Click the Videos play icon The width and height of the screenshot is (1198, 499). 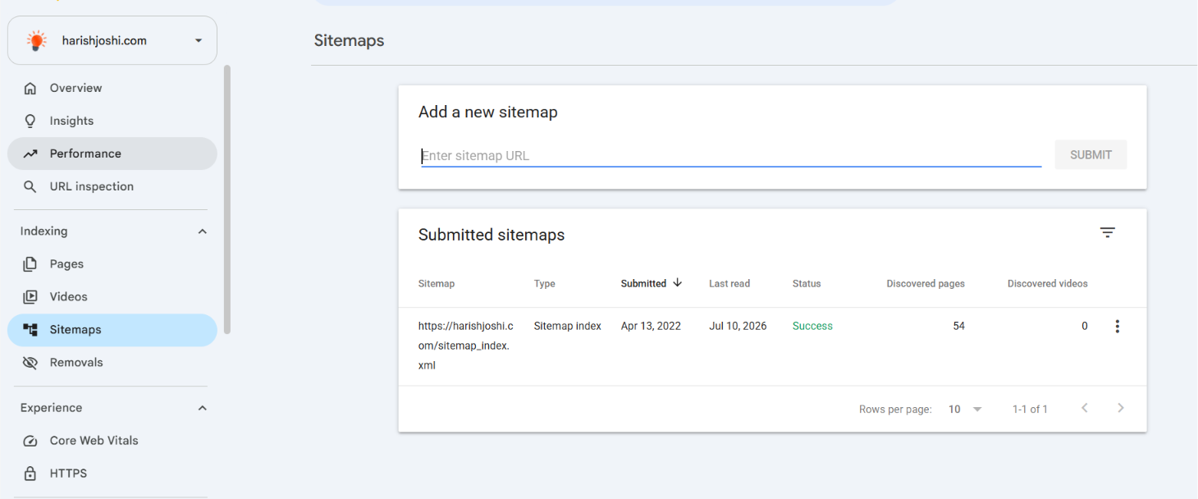click(30, 297)
